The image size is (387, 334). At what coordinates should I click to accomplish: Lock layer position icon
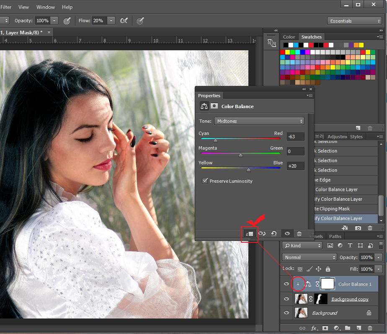(x=319, y=269)
